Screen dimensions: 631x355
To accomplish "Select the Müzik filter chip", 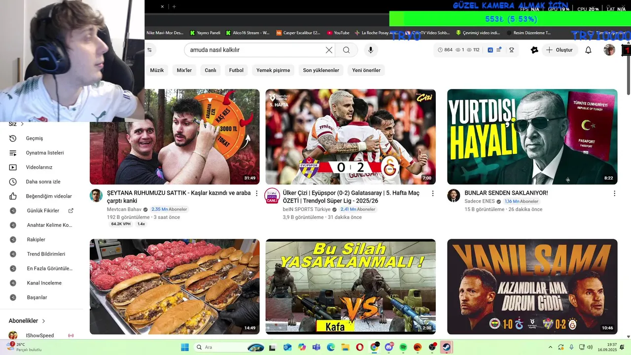I will tap(157, 70).
